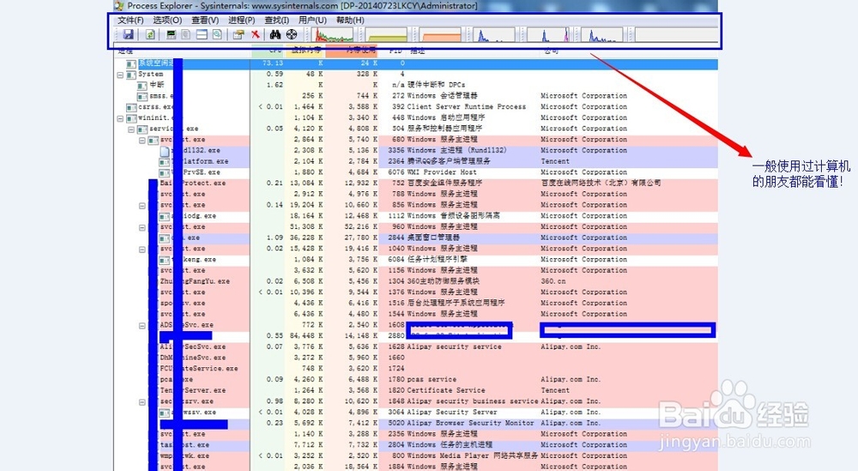
Task: Click 'Alipay Security Server' description
Action: (x=452, y=413)
